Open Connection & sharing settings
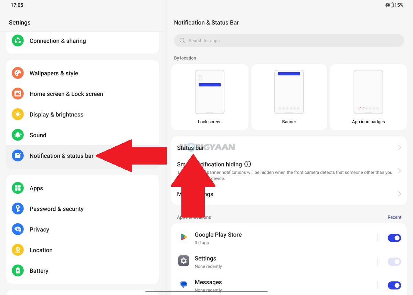This screenshot has width=413, height=295. click(x=58, y=41)
